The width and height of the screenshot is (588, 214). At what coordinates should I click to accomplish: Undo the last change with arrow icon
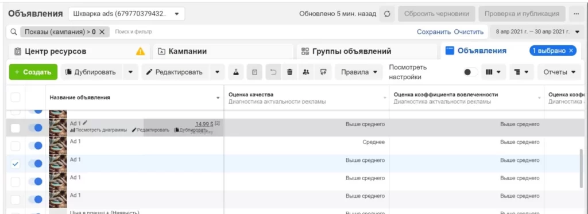pyautogui.click(x=273, y=72)
